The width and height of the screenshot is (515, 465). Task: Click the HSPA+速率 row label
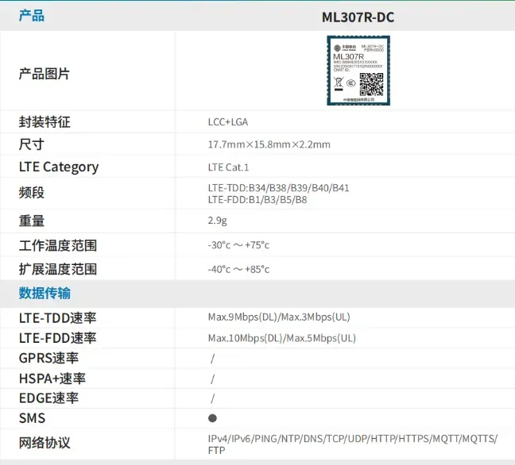(52, 379)
